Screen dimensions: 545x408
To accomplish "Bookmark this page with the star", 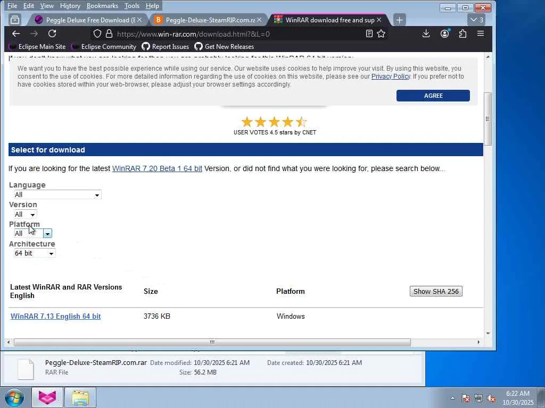I will pos(381,33).
